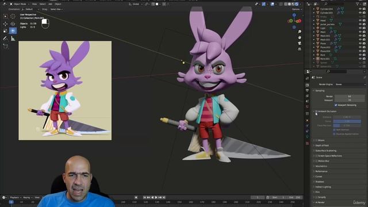Toggle camera view with camera icon

point(300,43)
